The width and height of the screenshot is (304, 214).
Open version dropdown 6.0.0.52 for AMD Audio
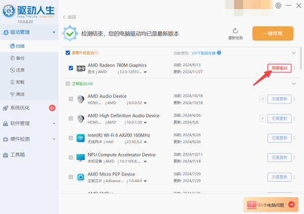click(x=145, y=103)
